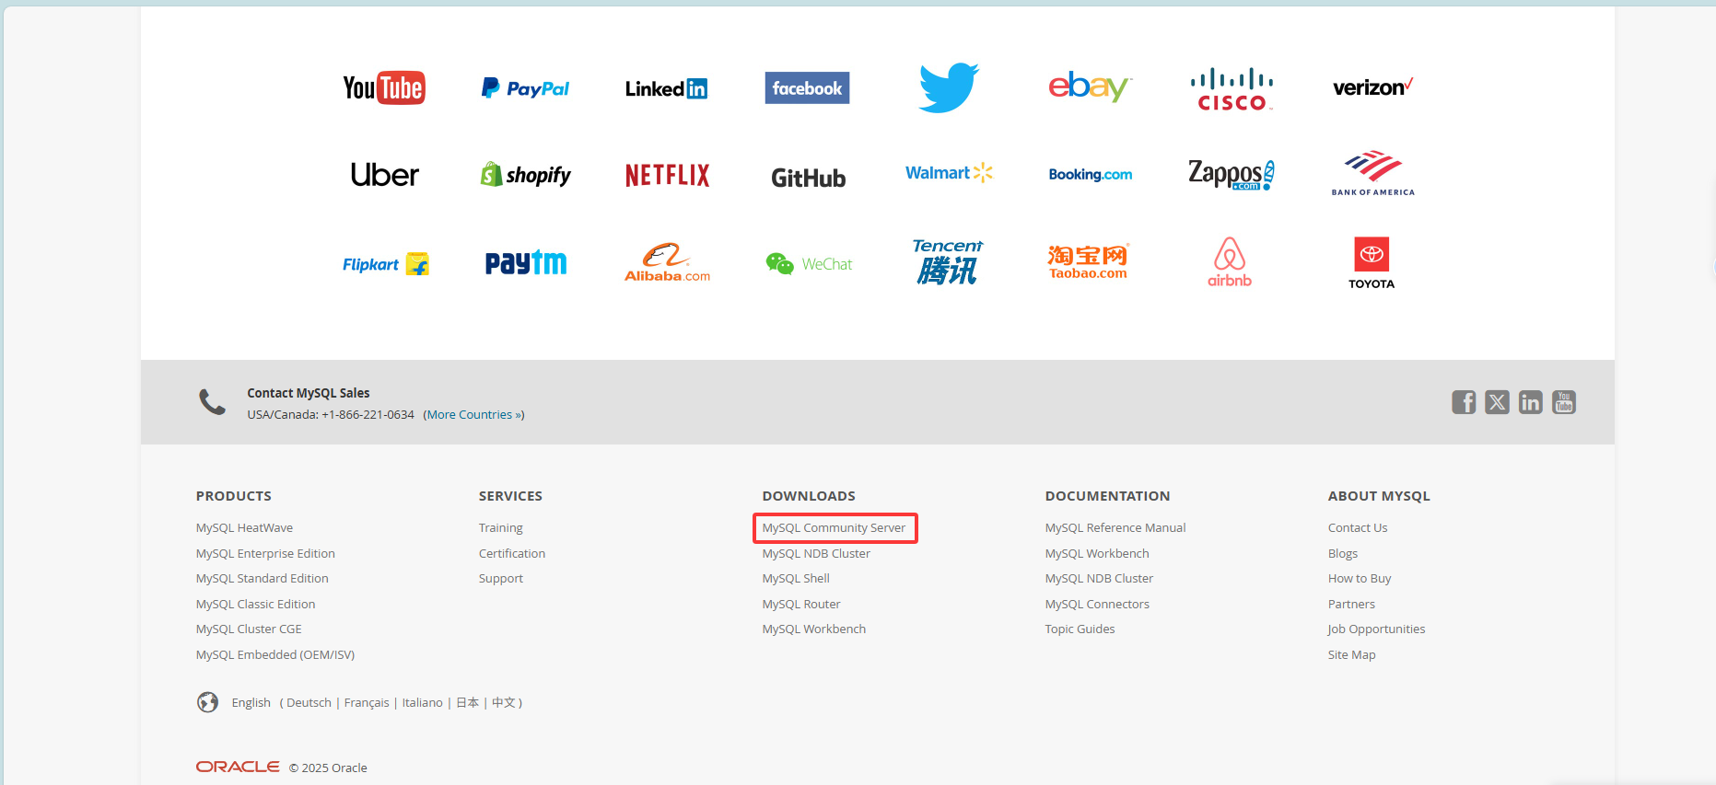Open MySQL Reference Manual link
This screenshot has width=1716, height=785.
coord(1115,528)
